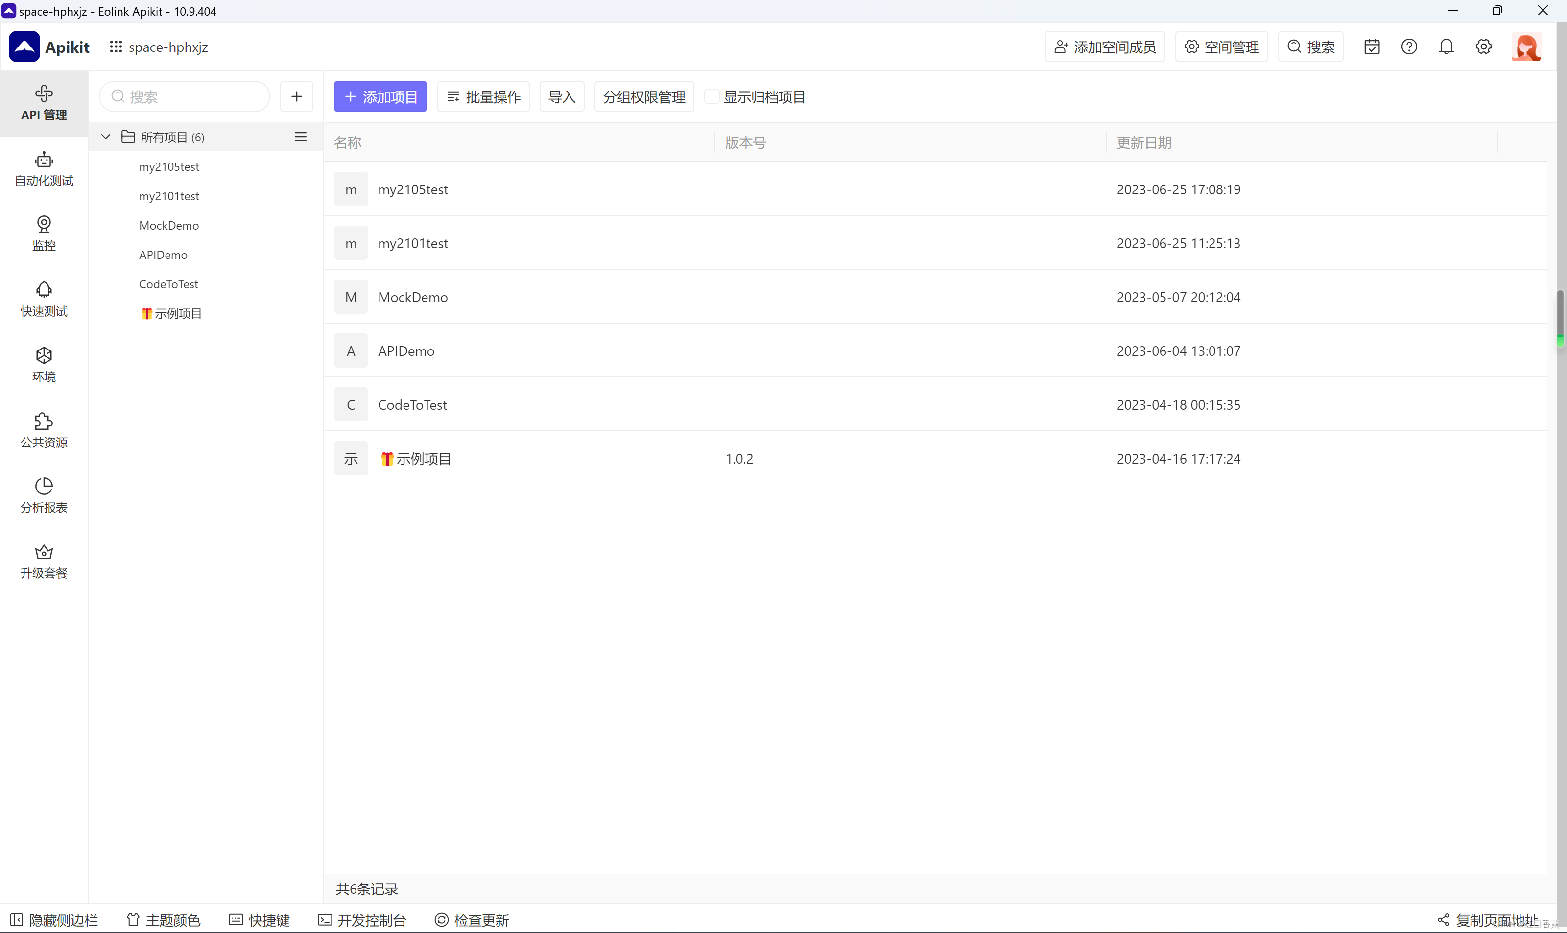Viewport: 1567px width, 933px height.
Task: Click the 主题颜色 theme color option
Action: pos(164,920)
